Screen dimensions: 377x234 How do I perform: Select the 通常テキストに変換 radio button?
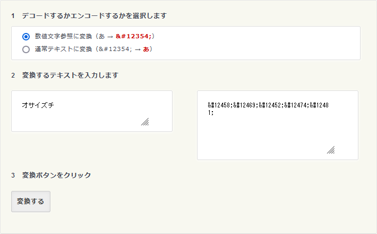(26, 49)
